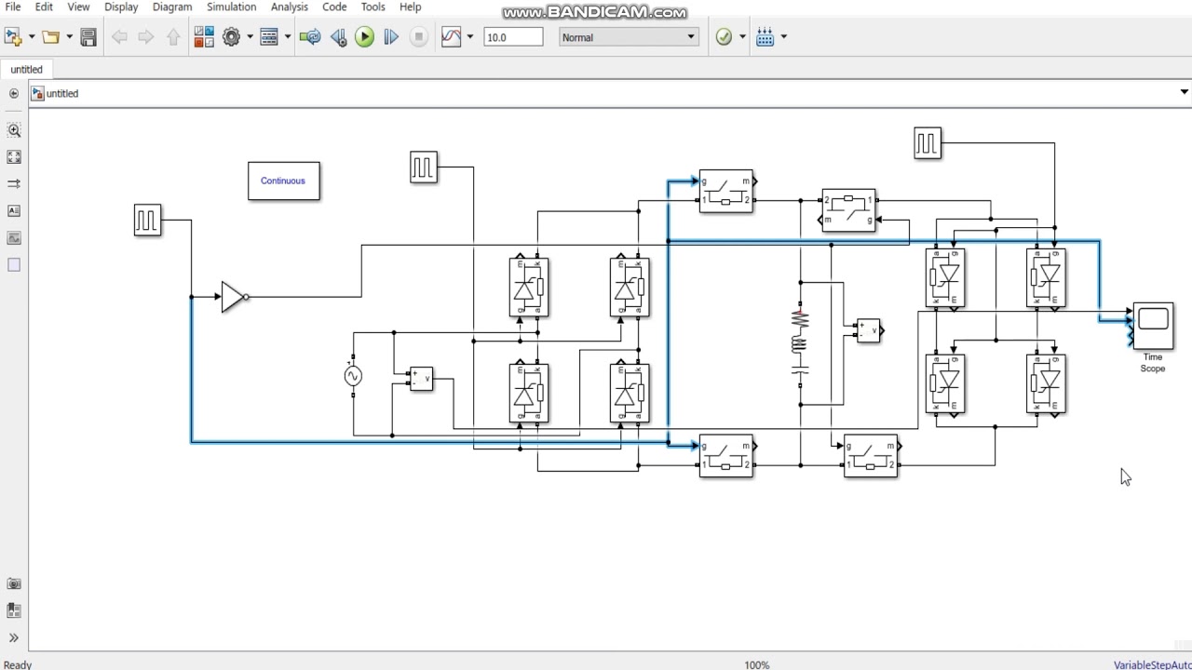This screenshot has width=1192, height=670.
Task: Open the Display menu
Action: [x=121, y=7]
